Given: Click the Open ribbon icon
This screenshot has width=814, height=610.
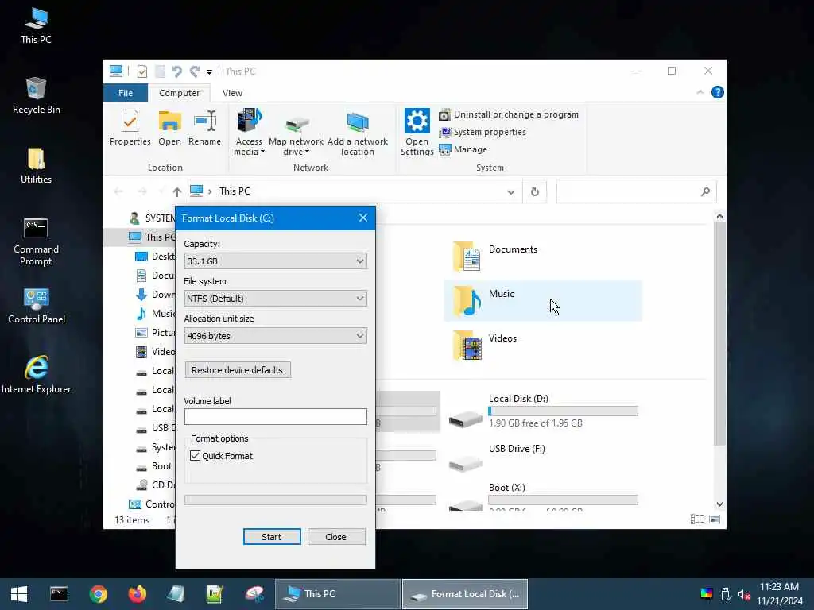Looking at the screenshot, I should (170, 128).
